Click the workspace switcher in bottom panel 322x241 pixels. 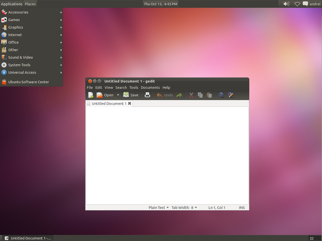(x=315, y=238)
